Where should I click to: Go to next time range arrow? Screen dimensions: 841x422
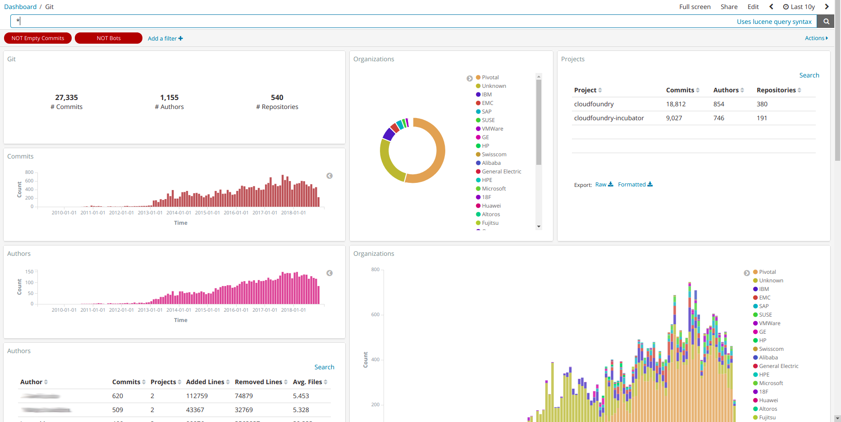click(827, 7)
